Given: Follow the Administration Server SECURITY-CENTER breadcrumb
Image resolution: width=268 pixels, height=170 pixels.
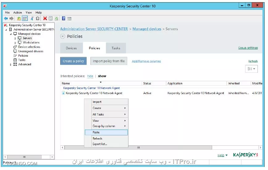Looking at the screenshot, I should (94, 29).
